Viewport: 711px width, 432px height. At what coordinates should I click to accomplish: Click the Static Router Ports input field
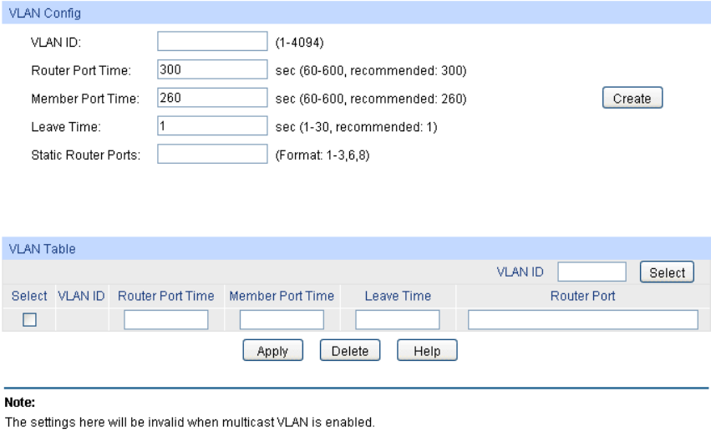(212, 154)
